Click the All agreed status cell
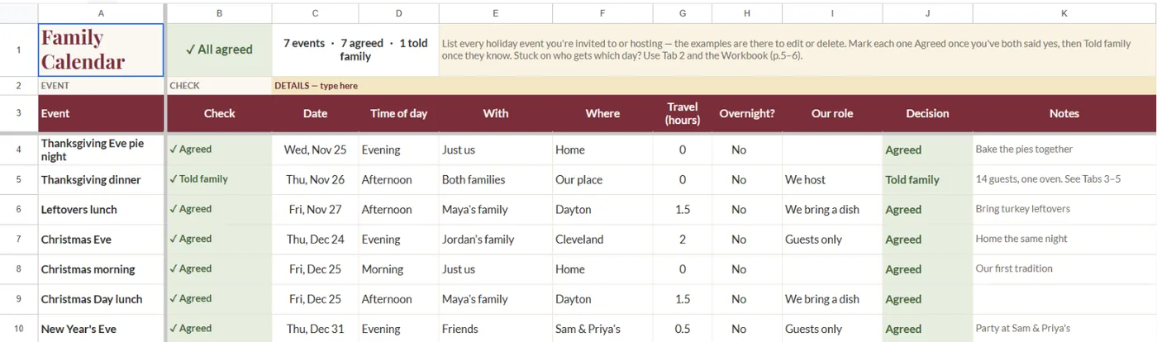Viewport: 1157px width, 342px height. pos(219,50)
